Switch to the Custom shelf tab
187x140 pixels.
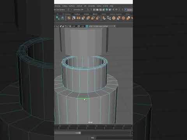[x=77, y=14]
